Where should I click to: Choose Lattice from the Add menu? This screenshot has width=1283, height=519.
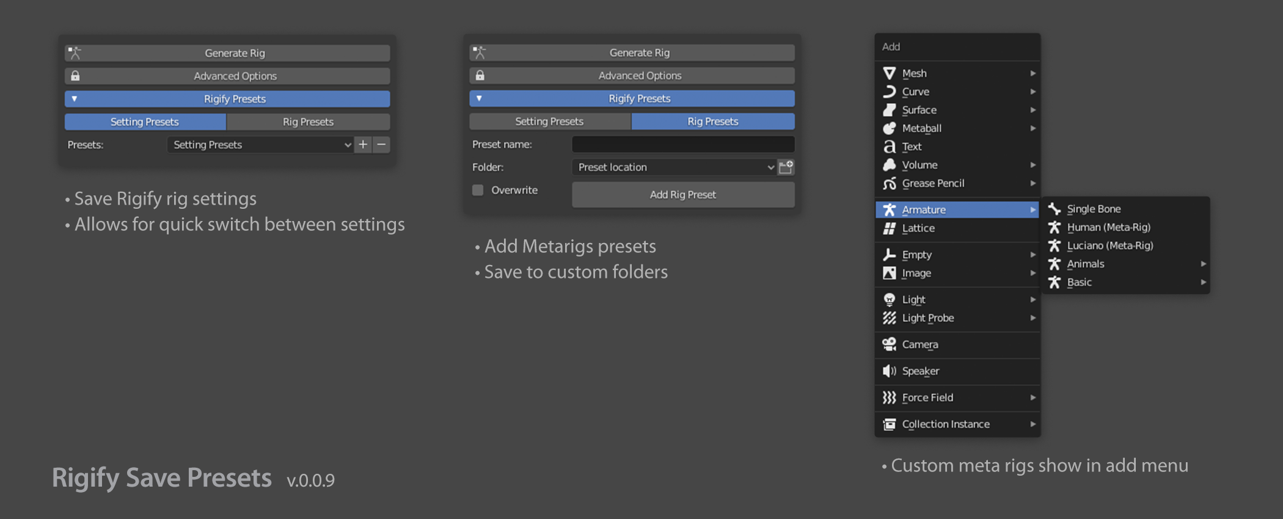pos(957,228)
